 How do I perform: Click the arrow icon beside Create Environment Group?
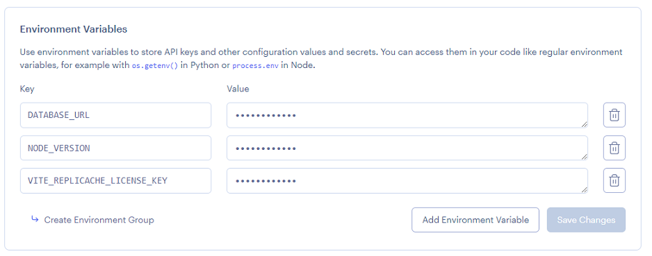click(35, 219)
